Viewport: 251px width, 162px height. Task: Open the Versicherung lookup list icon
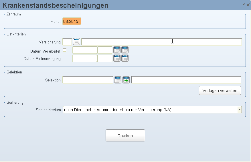pos(76,42)
